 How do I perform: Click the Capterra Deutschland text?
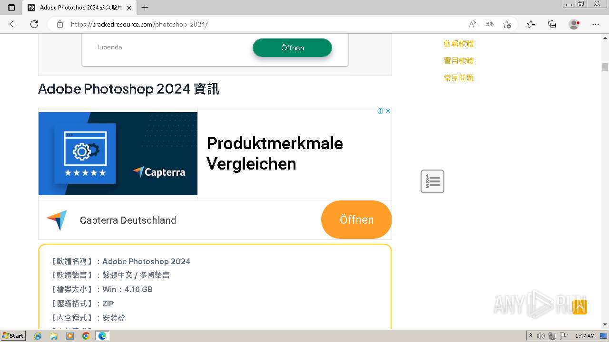(128, 220)
